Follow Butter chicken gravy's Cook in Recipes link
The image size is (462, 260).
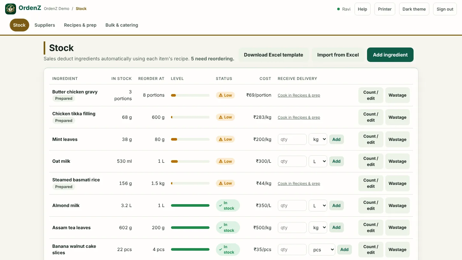coord(299,95)
